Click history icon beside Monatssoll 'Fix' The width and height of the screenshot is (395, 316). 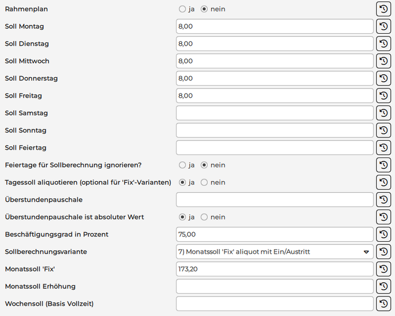383,269
